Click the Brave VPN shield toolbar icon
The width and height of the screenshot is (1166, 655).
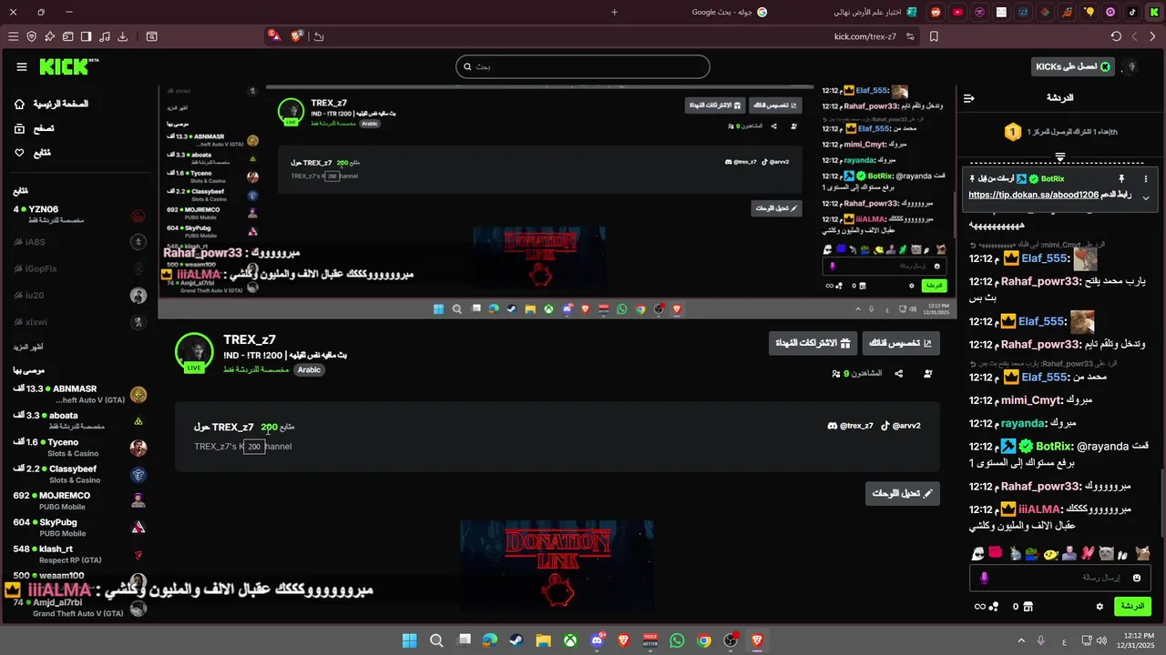click(x=32, y=36)
